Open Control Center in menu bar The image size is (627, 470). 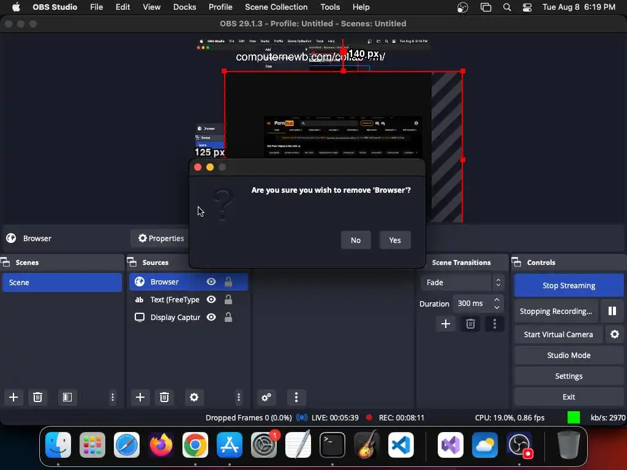click(x=527, y=7)
